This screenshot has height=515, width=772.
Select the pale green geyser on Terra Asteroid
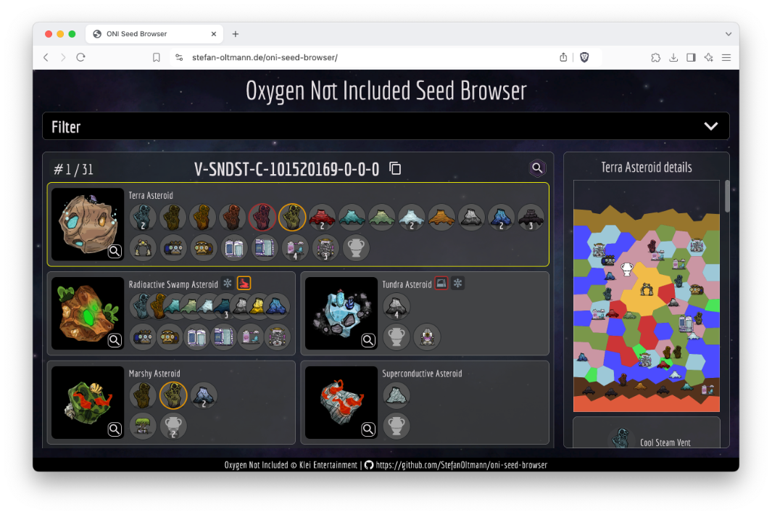382,218
